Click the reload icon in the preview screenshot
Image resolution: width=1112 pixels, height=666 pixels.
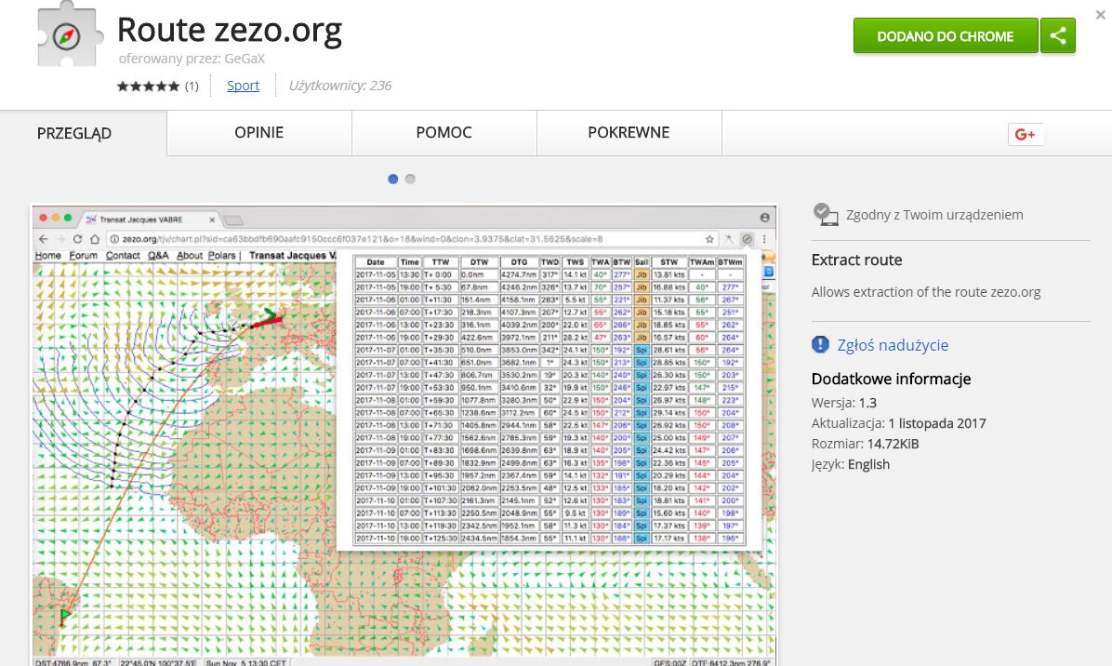[x=77, y=239]
